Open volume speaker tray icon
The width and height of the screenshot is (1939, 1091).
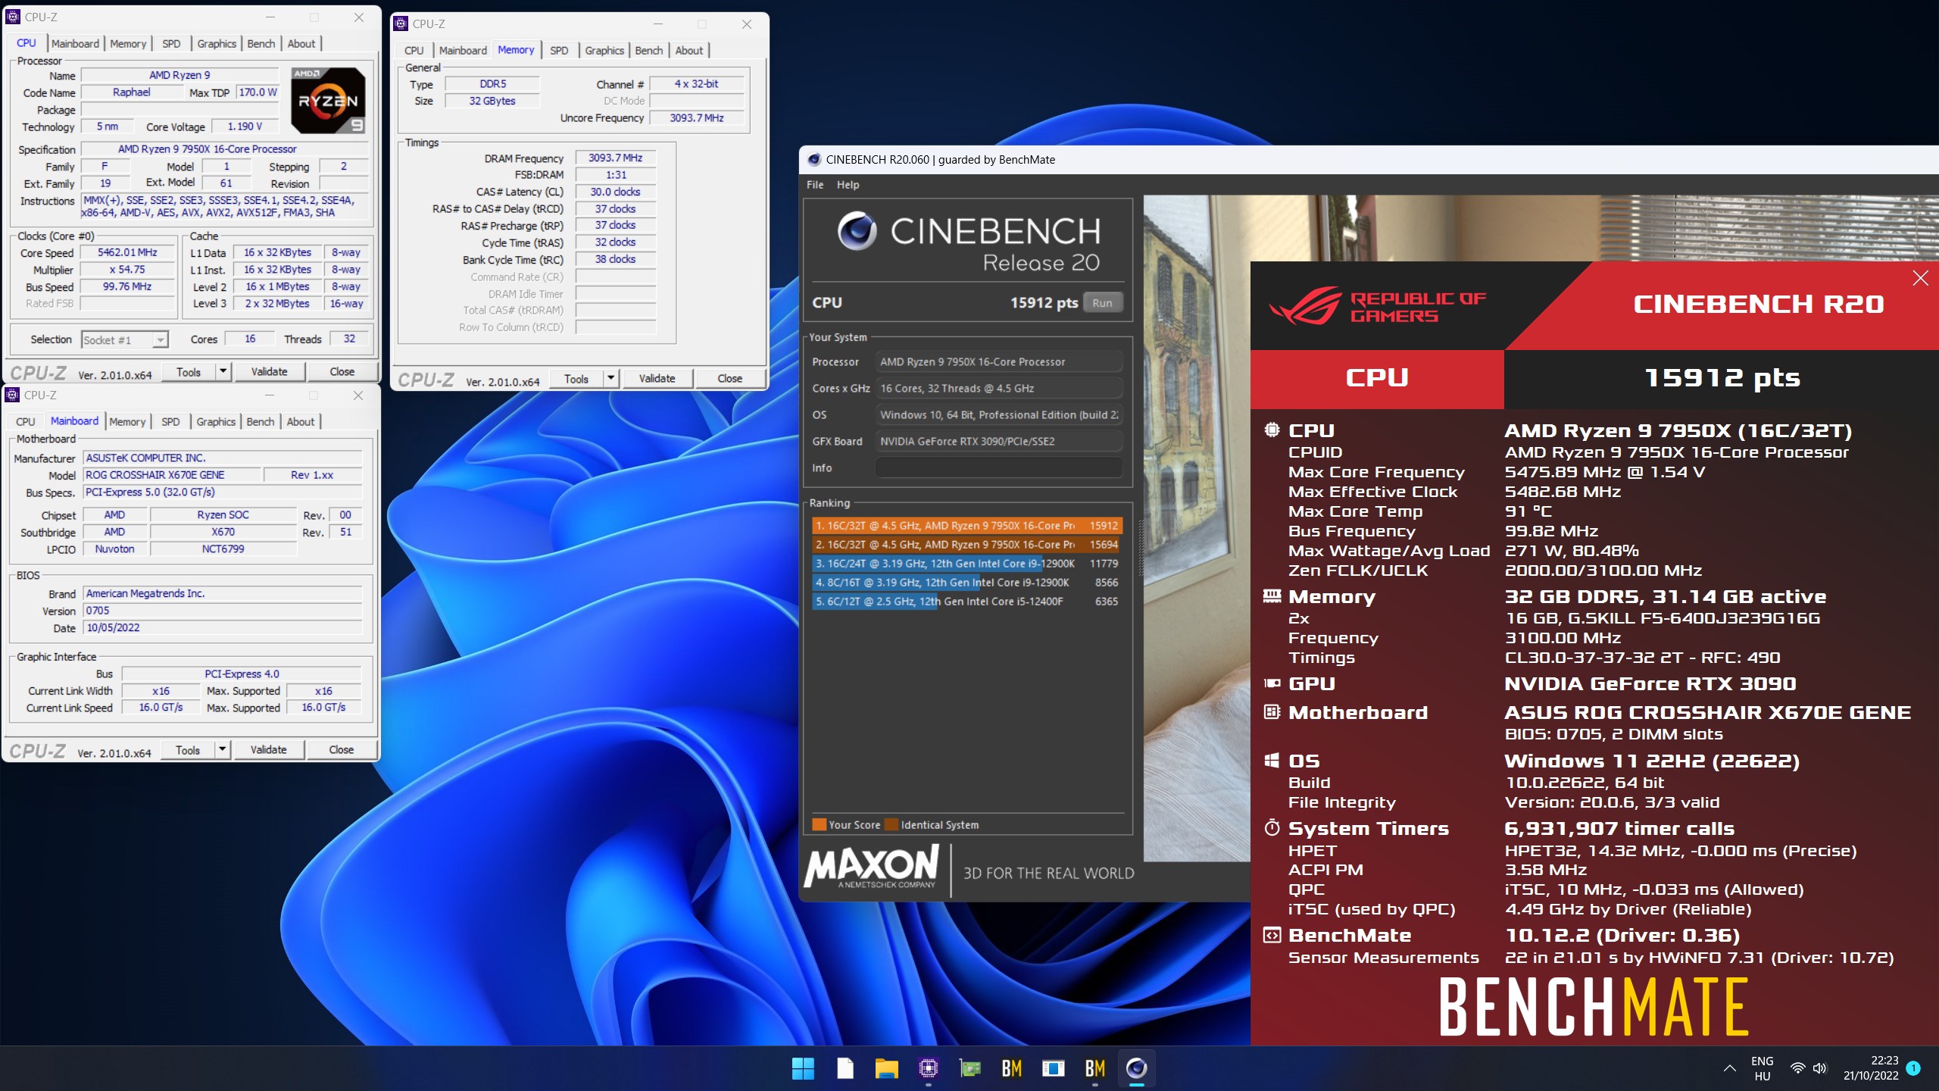[1819, 1068]
